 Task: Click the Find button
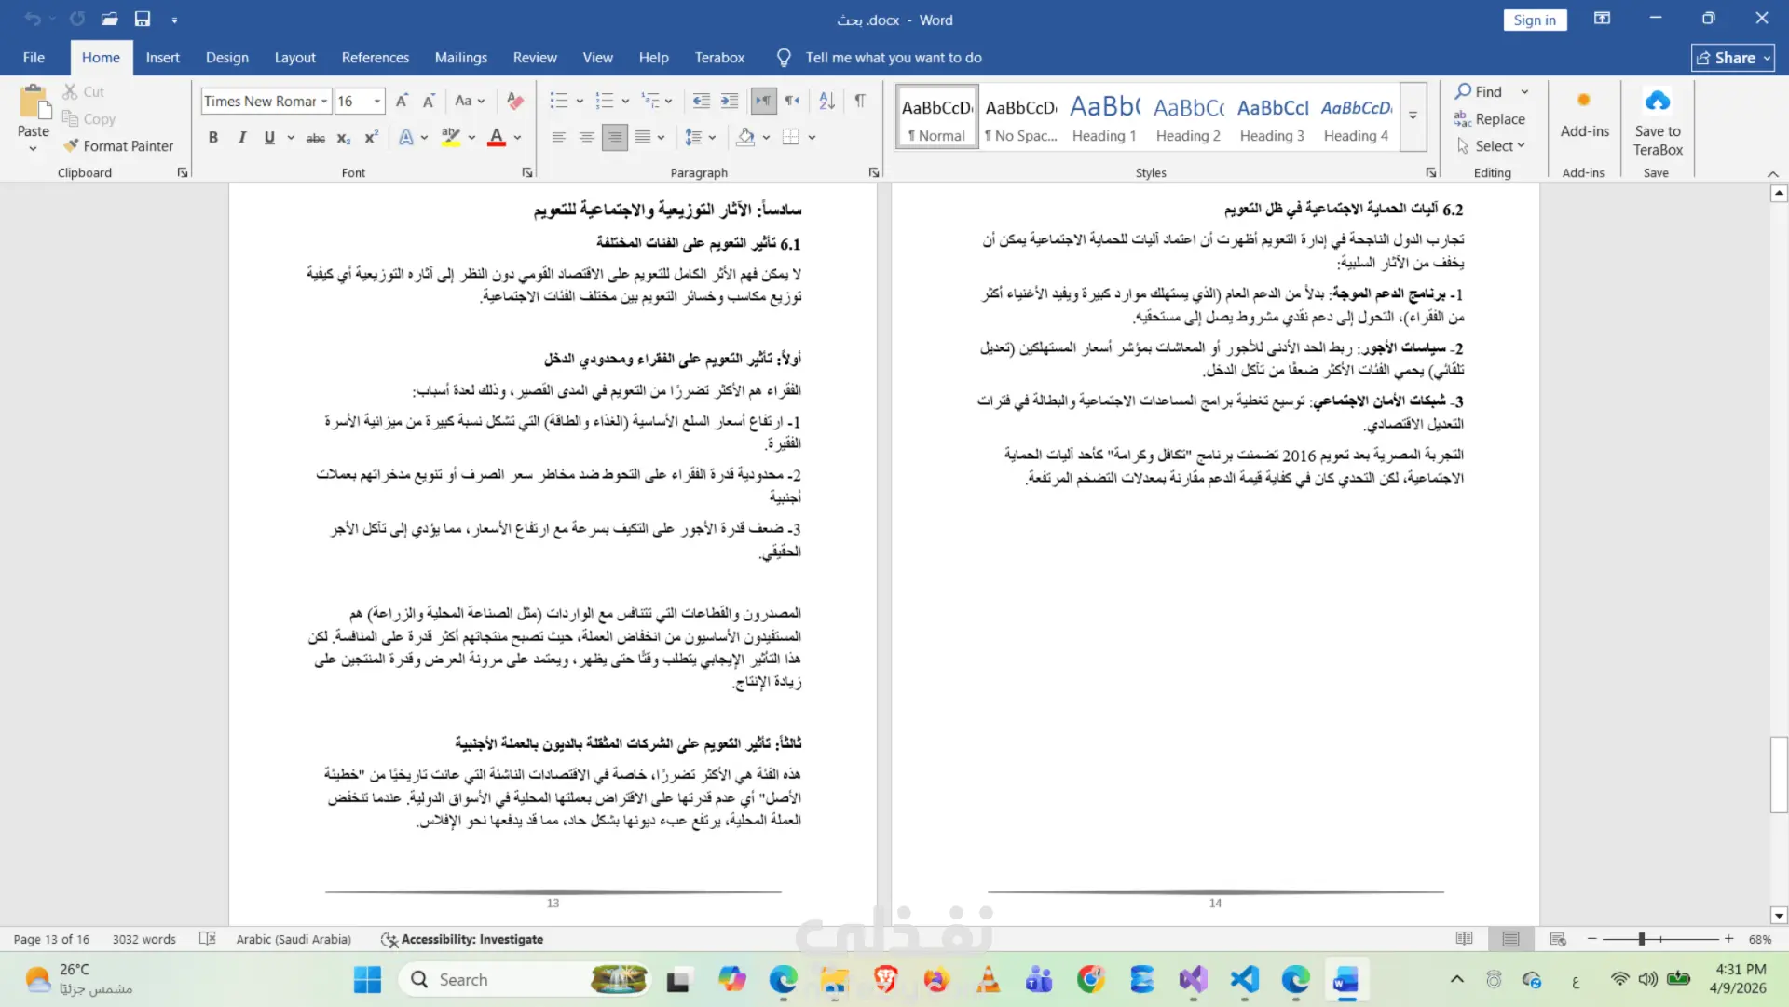1479,91
